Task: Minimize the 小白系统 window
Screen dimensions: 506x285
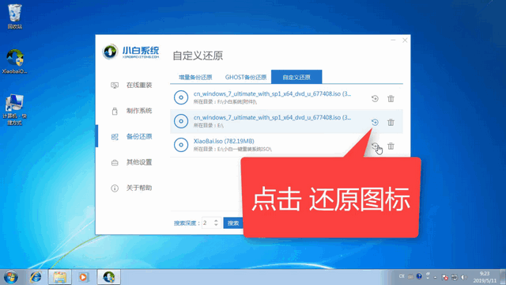Action: (x=393, y=40)
